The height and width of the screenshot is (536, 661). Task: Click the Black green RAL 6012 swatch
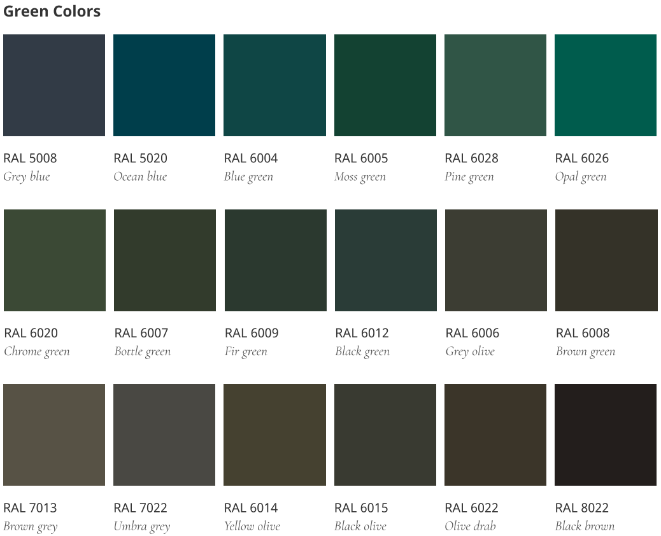click(386, 260)
